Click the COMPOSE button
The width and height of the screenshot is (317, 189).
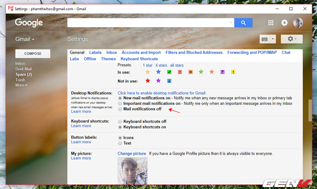coord(33,54)
